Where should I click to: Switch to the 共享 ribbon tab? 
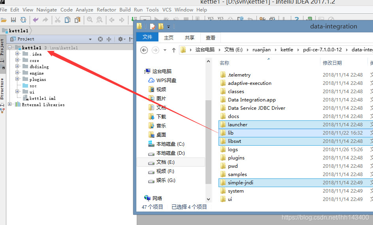pos(190,37)
